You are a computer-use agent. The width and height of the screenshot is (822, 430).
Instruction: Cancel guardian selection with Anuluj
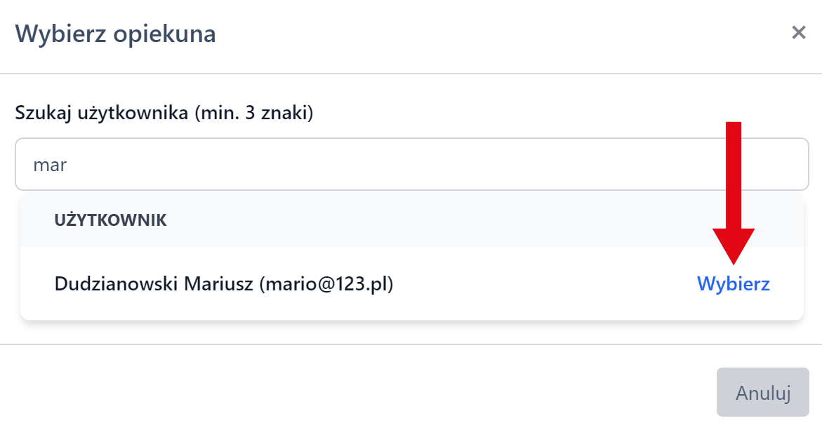(x=762, y=392)
